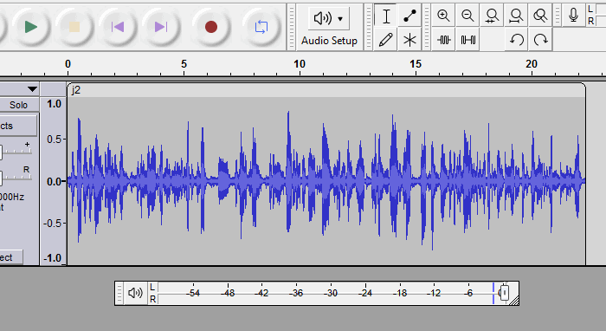
Task: Click the playback meter speaker icon
Action: coord(135,293)
